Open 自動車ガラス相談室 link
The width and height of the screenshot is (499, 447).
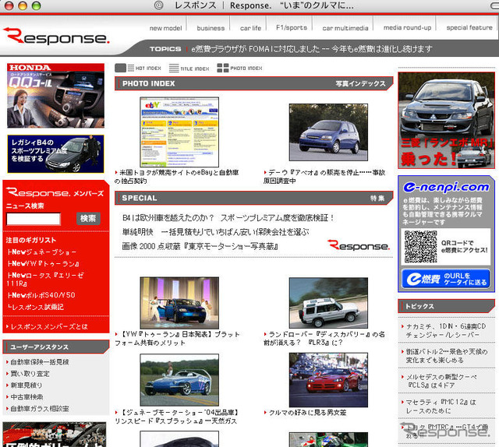pos(38,409)
